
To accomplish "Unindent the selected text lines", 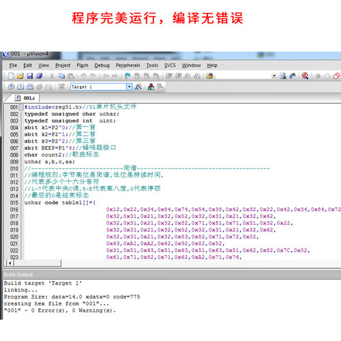I will (x=178, y=76).
